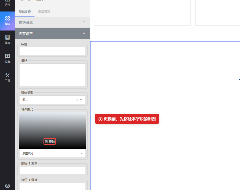Open the 原图尺寸 image size dropdown

[x=52, y=153]
